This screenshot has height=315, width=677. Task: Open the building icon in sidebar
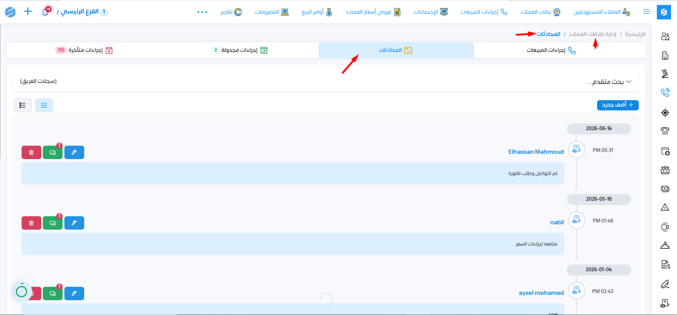point(665,56)
